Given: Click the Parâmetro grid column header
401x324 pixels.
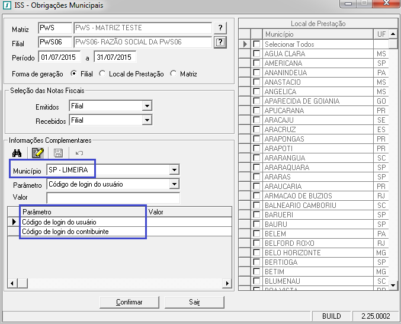Looking at the screenshot, I should (x=83, y=212).
